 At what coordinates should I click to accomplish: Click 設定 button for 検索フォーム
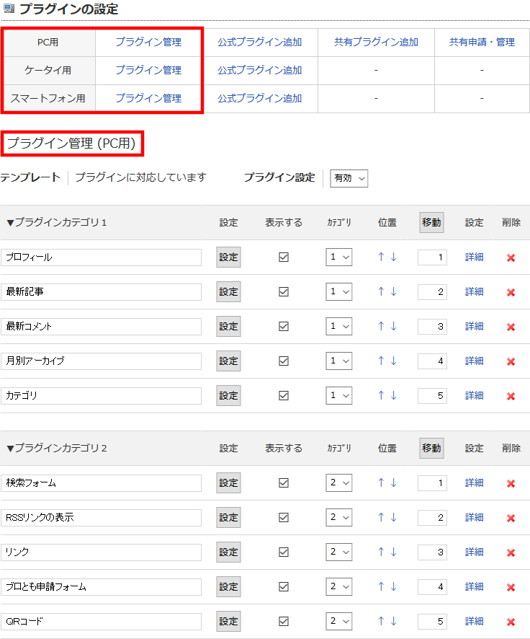coord(228,483)
